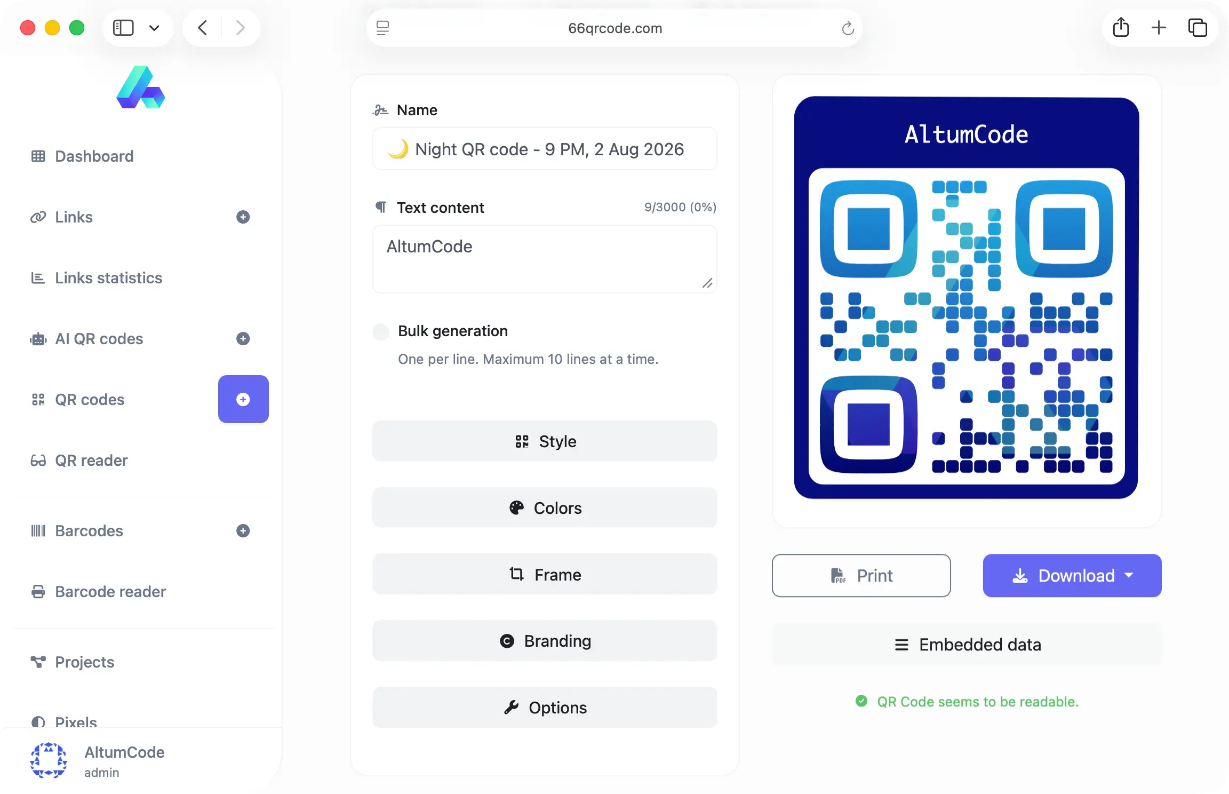
Task: Click the '9/3000 (0%)' character counter
Action: (x=680, y=207)
